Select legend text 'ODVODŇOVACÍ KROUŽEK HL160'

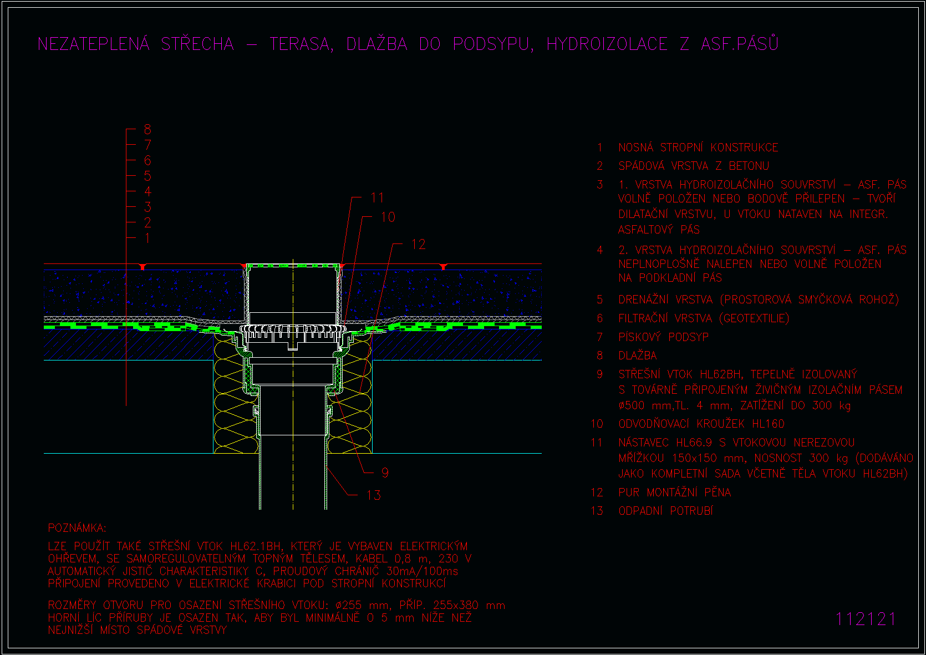point(701,424)
